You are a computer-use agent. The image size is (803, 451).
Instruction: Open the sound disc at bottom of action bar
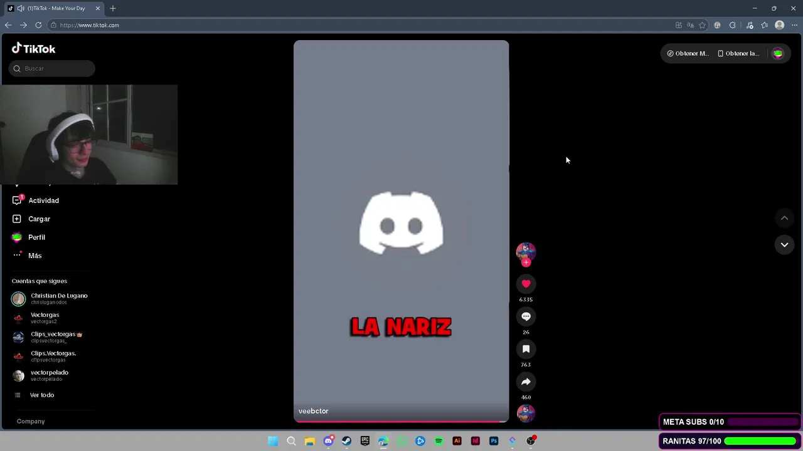tap(526, 413)
